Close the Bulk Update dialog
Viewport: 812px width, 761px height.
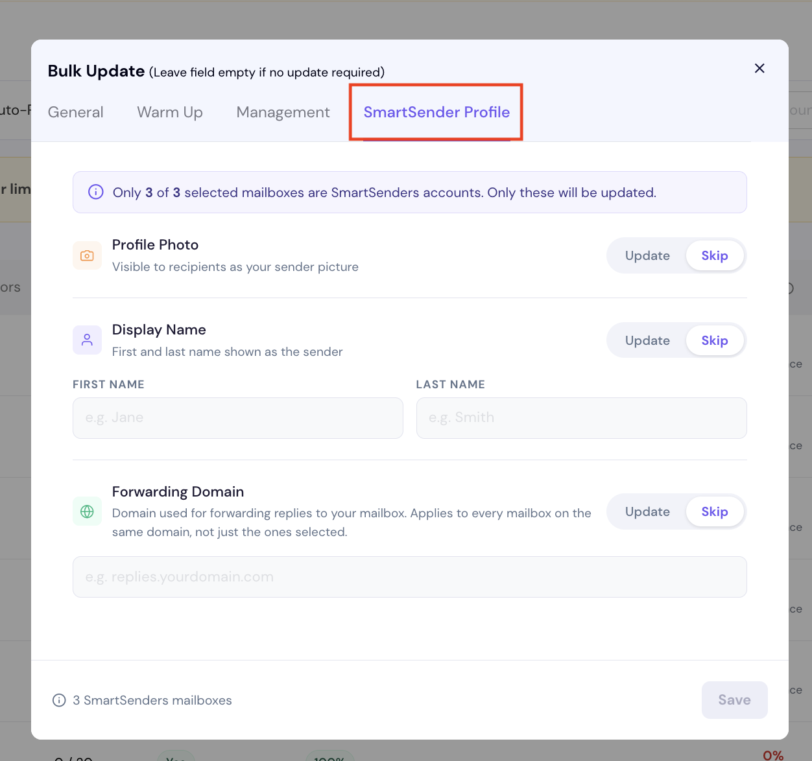[759, 68]
